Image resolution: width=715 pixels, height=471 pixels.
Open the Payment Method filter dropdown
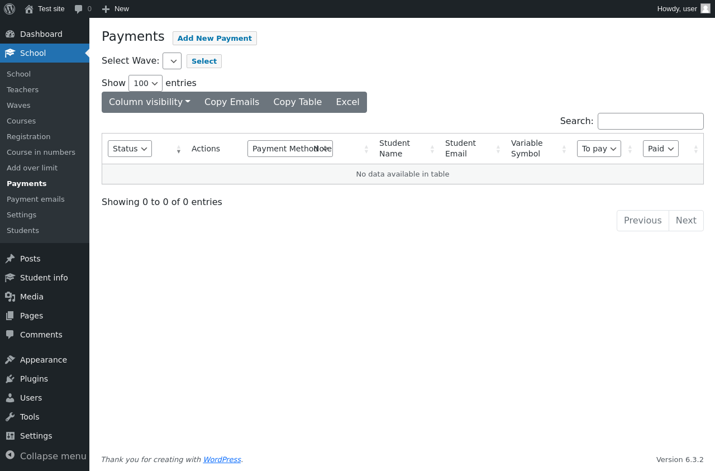coord(290,149)
